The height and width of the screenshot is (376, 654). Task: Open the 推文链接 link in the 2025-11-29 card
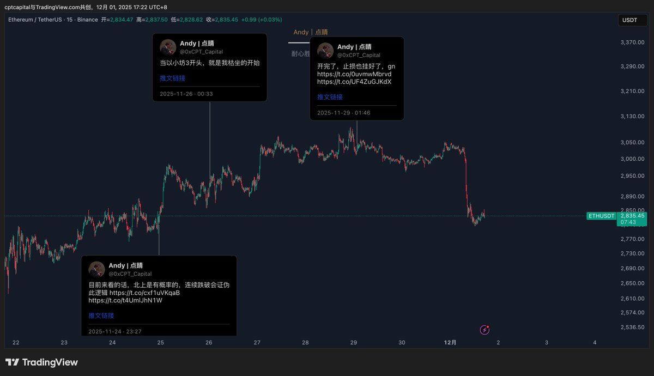330,96
